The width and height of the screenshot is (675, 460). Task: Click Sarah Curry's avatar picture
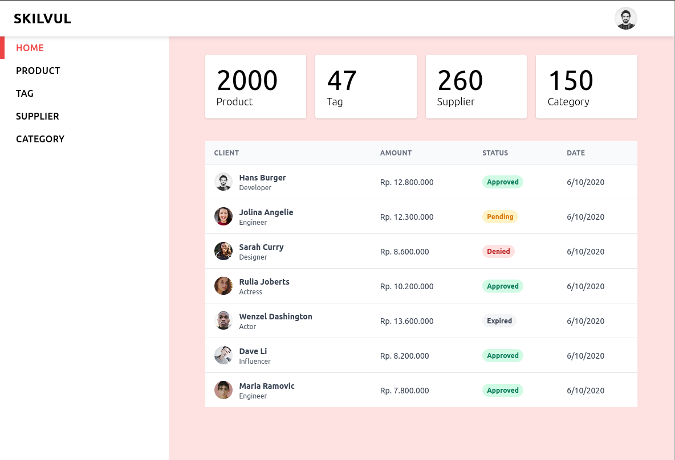pyautogui.click(x=223, y=252)
